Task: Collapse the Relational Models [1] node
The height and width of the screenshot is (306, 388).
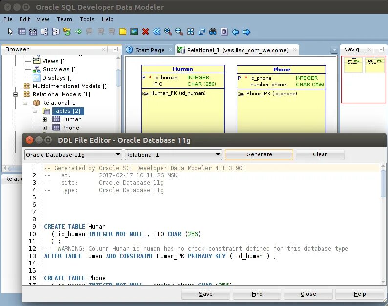Action: (x=15, y=94)
